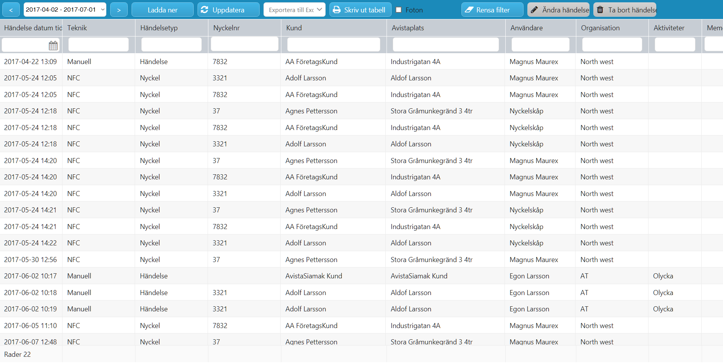This screenshot has width=723, height=363.
Task: Focus the Kund filter field
Action: point(334,45)
